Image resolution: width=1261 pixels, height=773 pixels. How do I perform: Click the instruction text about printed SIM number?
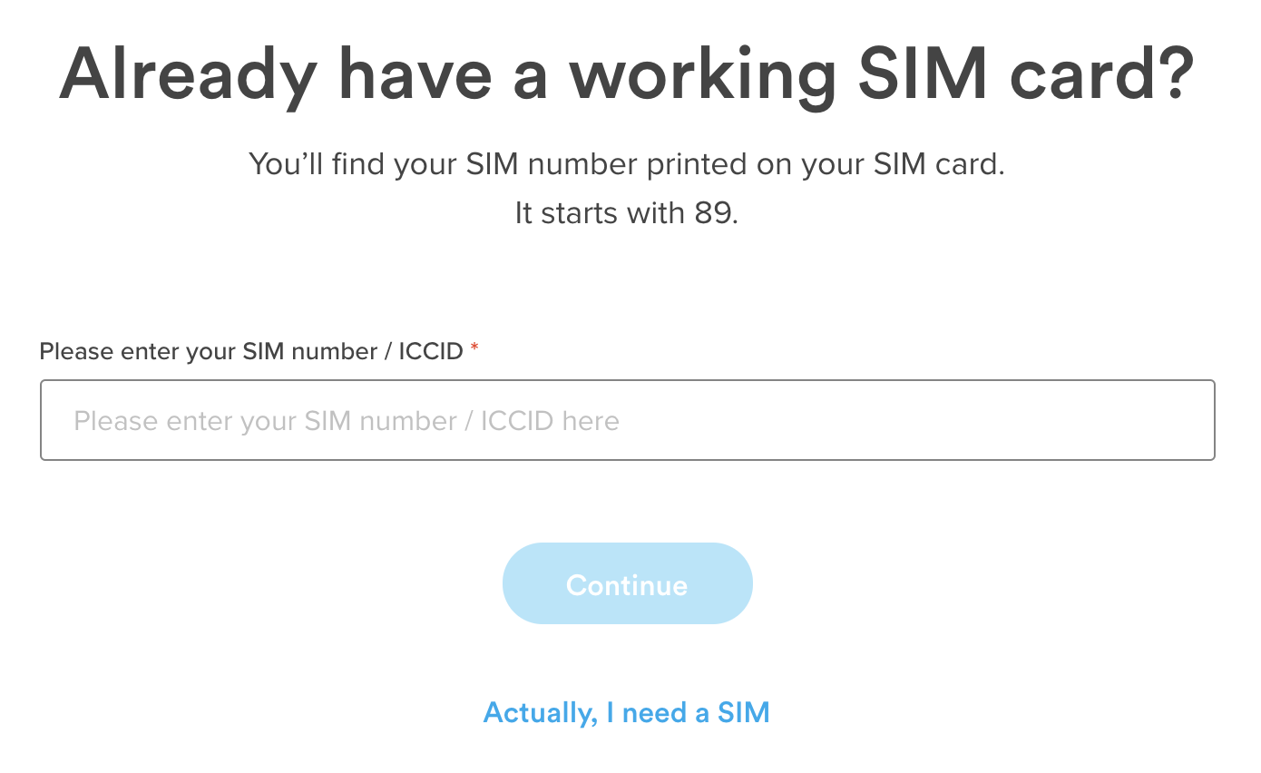tap(627, 164)
